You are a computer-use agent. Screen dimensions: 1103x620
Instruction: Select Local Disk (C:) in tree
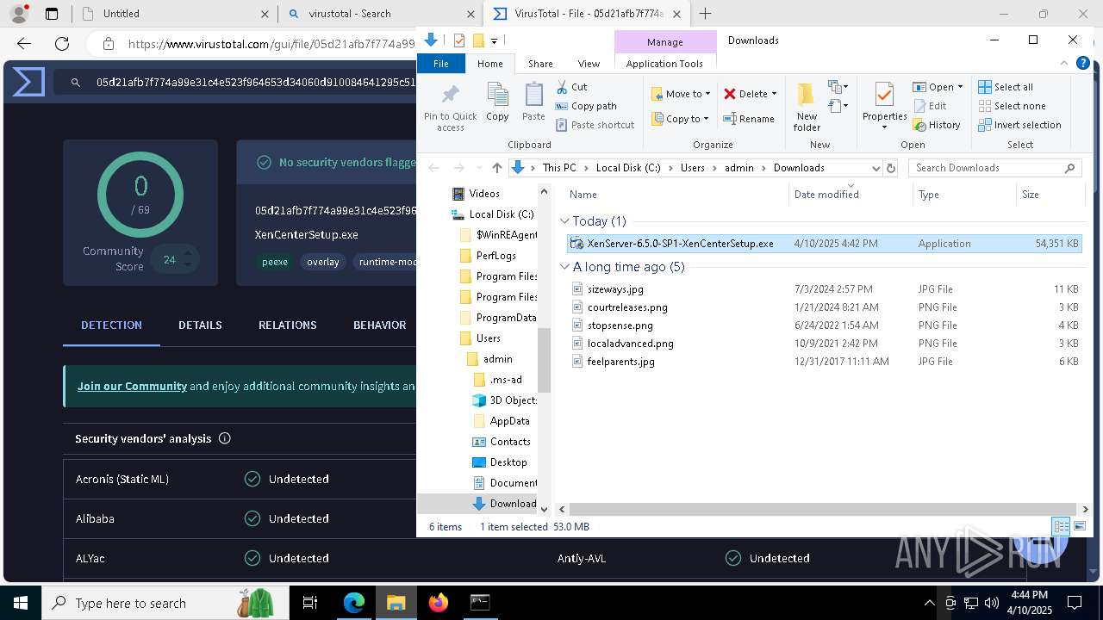501,214
